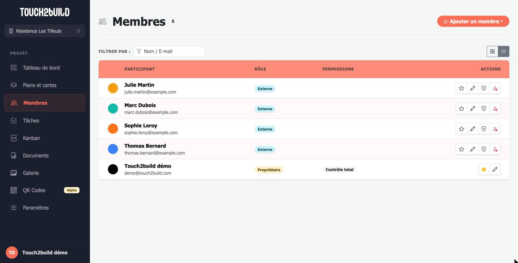Click the Contrôle total permission badge
This screenshot has width=518, height=263.
pos(340,170)
